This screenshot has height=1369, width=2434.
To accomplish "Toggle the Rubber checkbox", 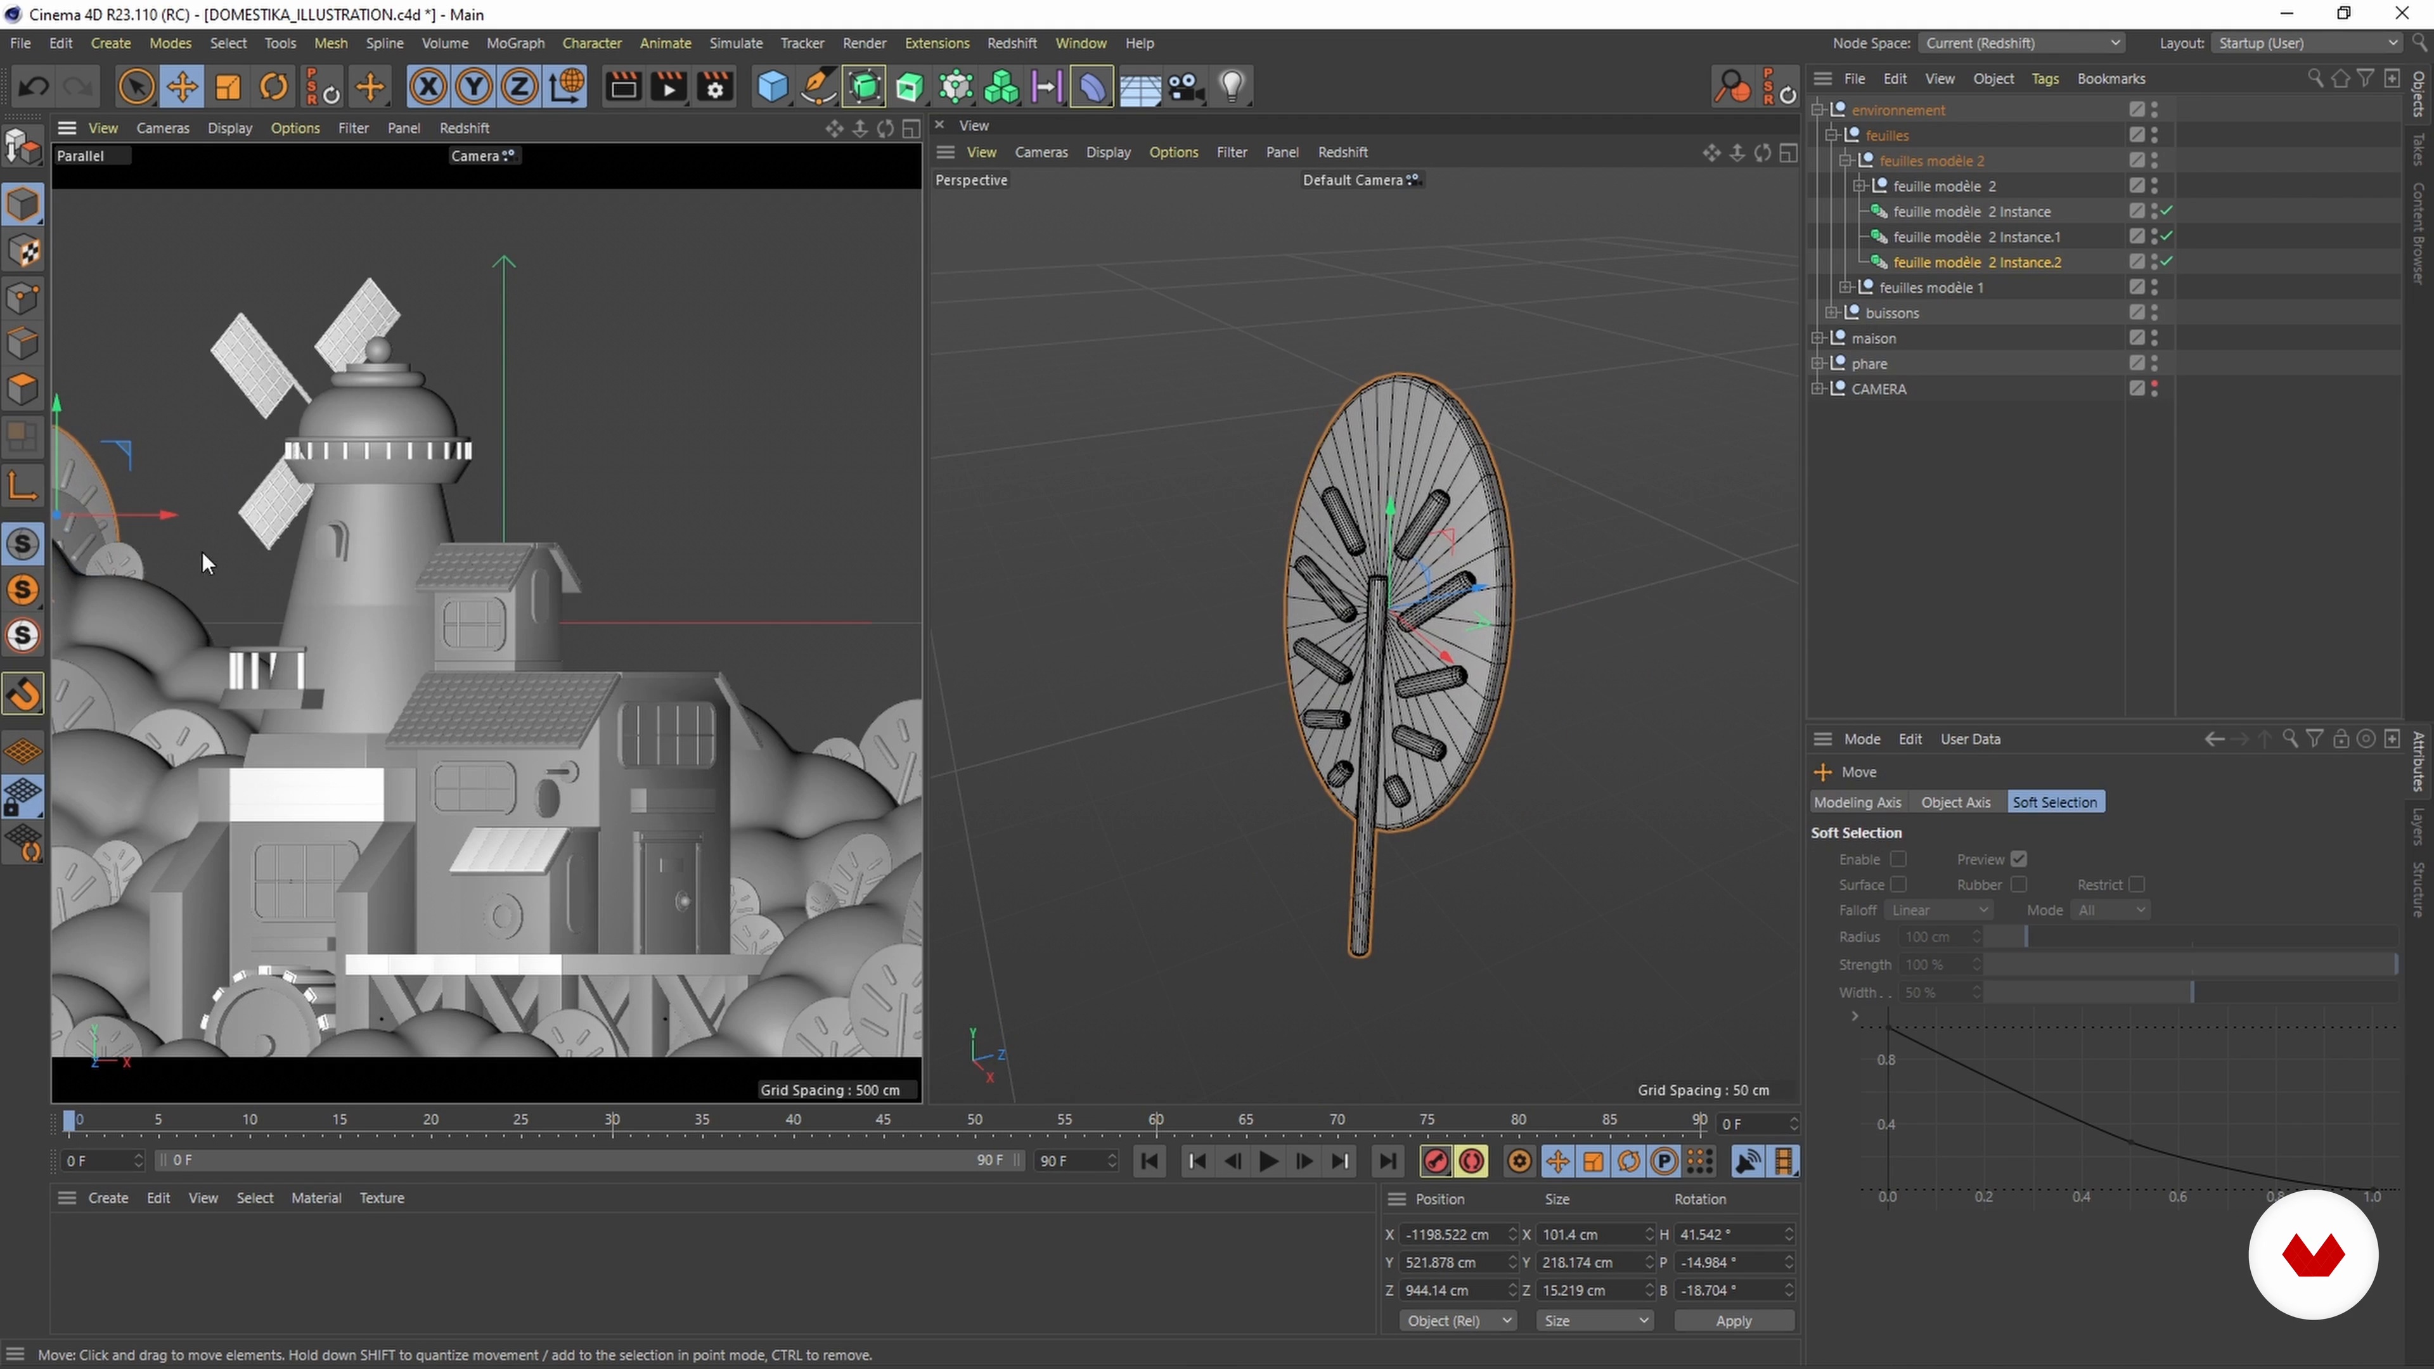I will click(x=2019, y=884).
